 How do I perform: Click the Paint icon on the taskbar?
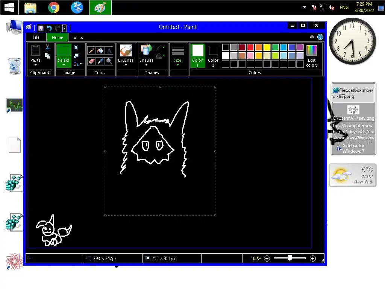click(100, 8)
